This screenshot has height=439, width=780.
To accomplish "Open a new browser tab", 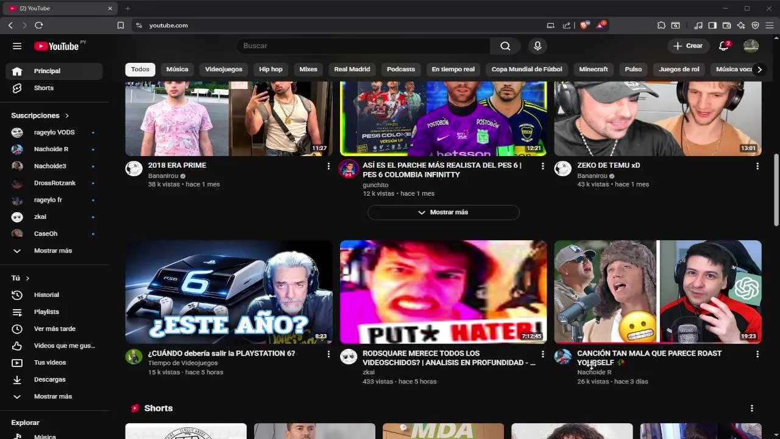I will 127,9.
